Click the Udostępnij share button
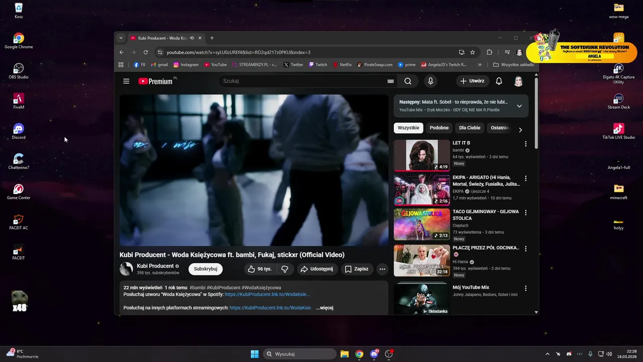 click(x=317, y=269)
